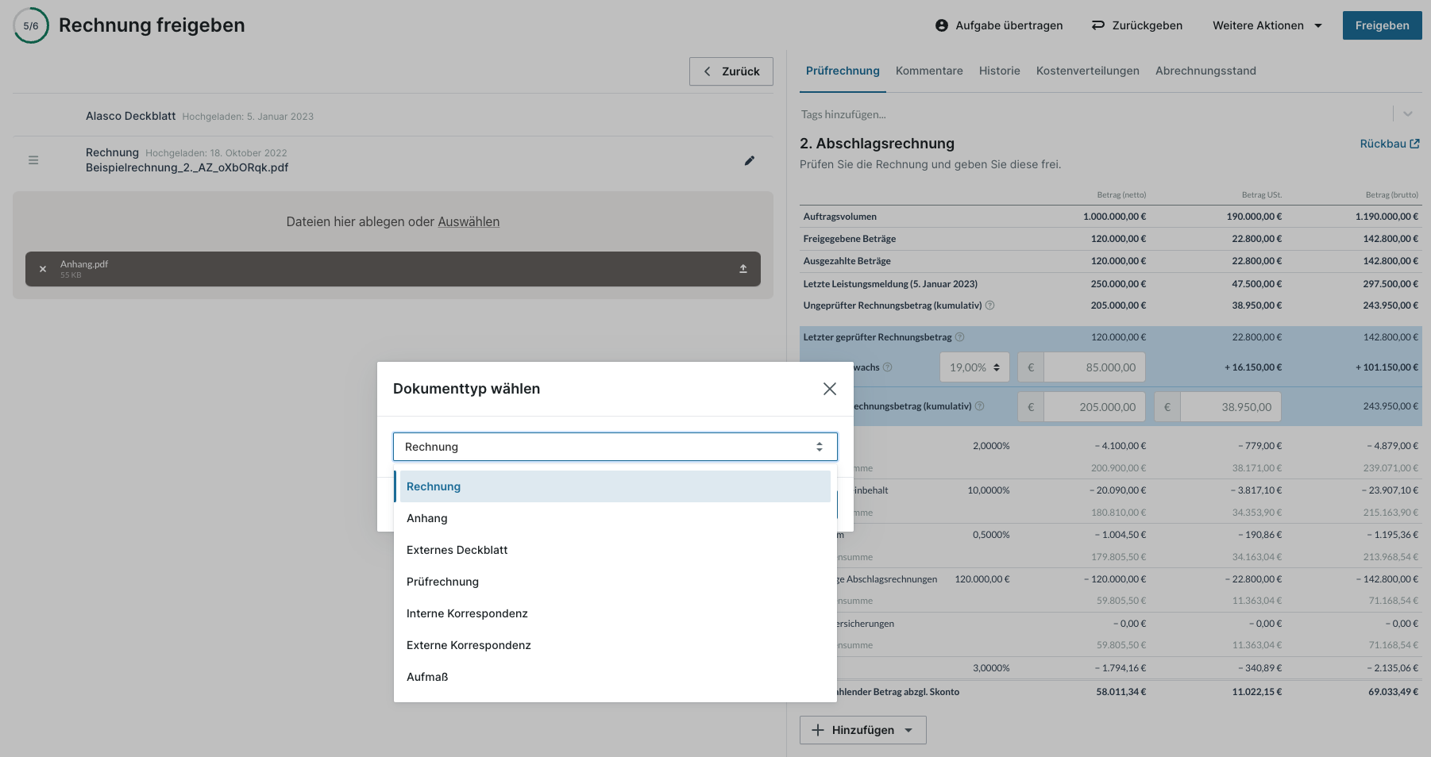This screenshot has height=757, width=1431.
Task: Click the Tags hinzufügen input field
Action: (1088, 114)
